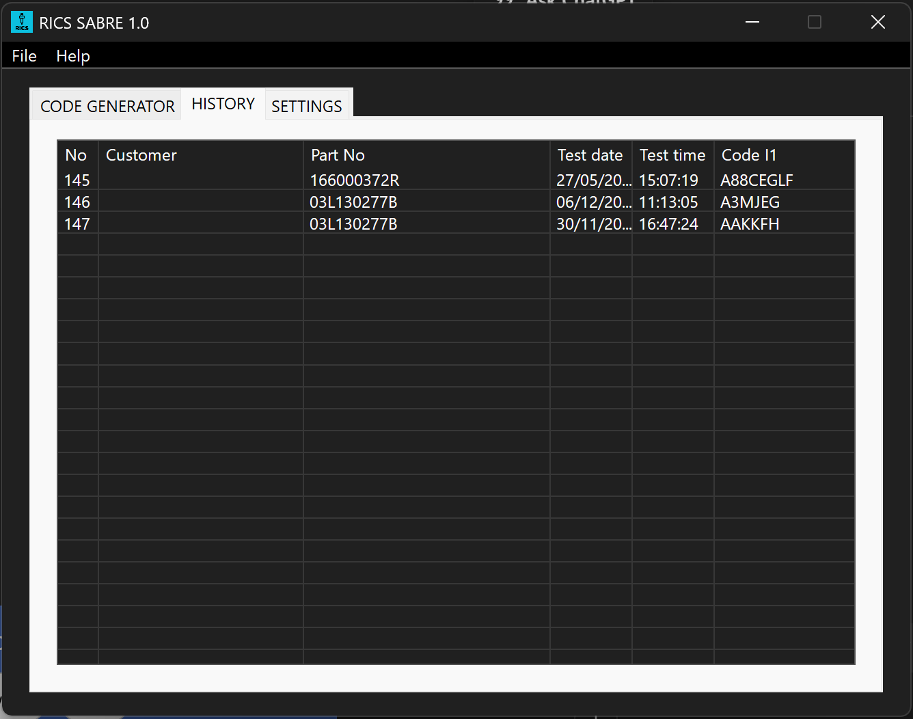Click test date 30/11/20...

click(594, 224)
